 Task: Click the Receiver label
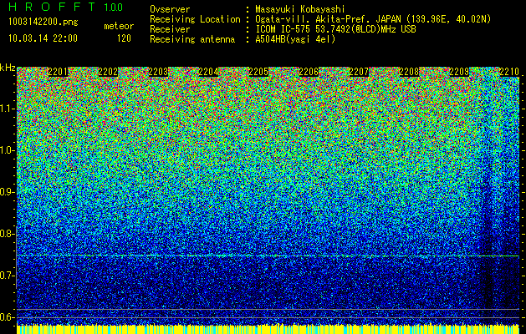(x=170, y=29)
